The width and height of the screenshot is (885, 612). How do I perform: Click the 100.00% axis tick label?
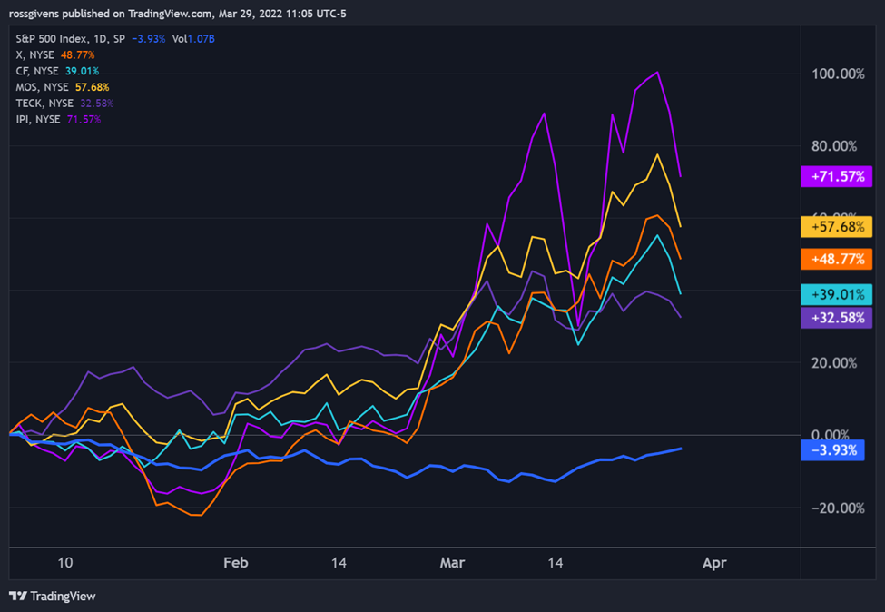click(x=838, y=74)
